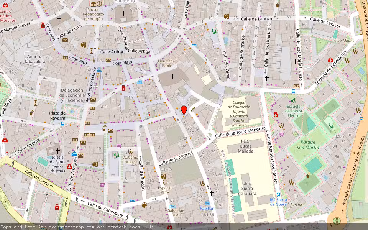Click the Autismo Huesca community icon
368x230 pixels.
(x=131, y=152)
